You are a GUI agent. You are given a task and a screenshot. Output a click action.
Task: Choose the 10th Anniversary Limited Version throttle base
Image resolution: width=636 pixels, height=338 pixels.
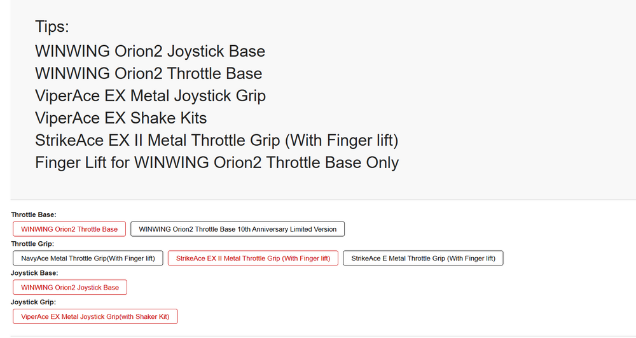pyautogui.click(x=237, y=229)
